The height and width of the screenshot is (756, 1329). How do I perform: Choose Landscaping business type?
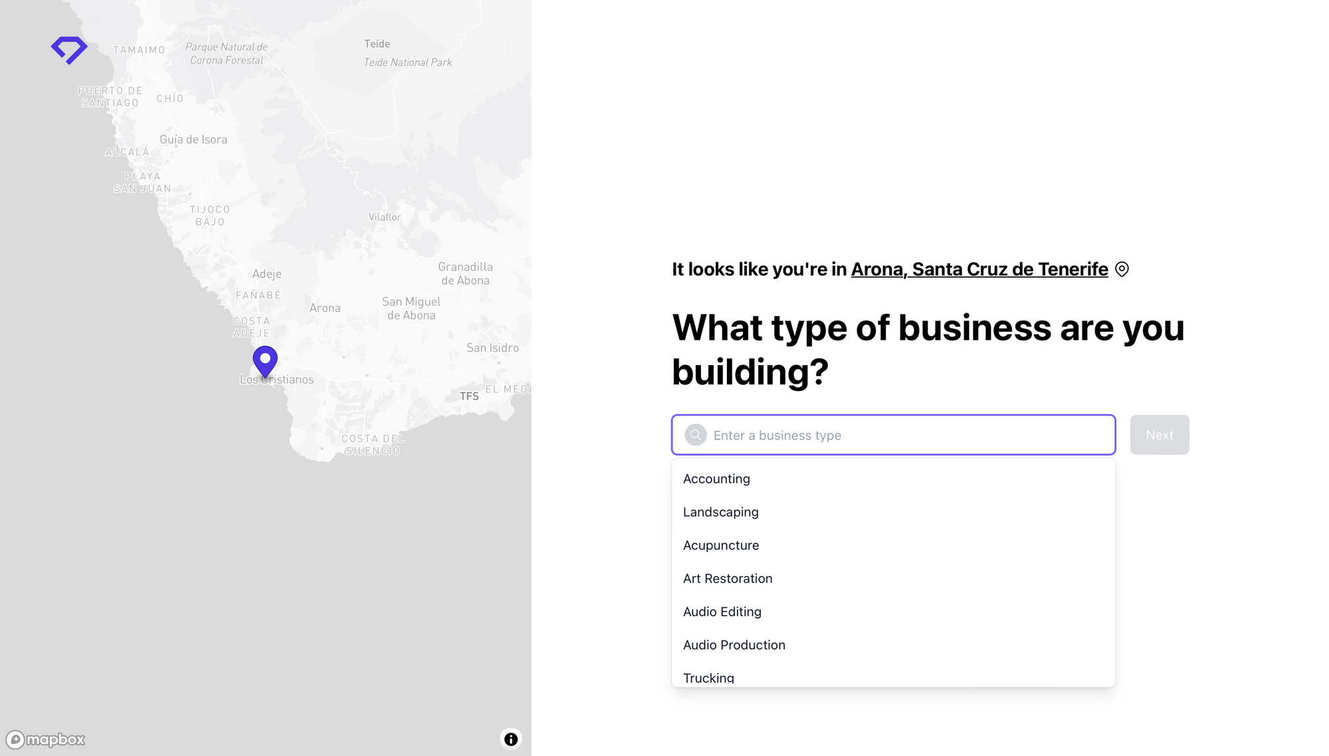tap(720, 512)
